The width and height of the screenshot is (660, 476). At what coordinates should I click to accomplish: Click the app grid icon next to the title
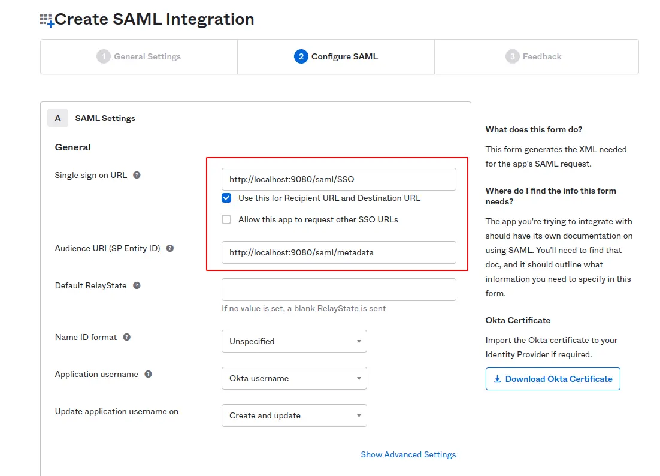[47, 21]
